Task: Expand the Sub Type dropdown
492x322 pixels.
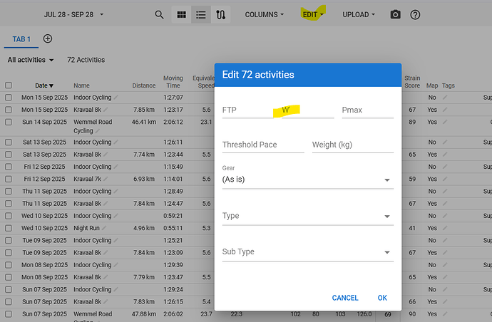Action: pyautogui.click(x=307, y=252)
